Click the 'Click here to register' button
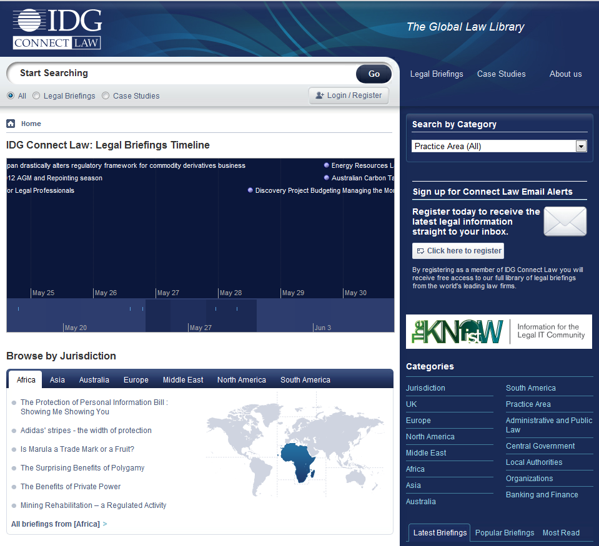The image size is (599, 546). click(458, 251)
